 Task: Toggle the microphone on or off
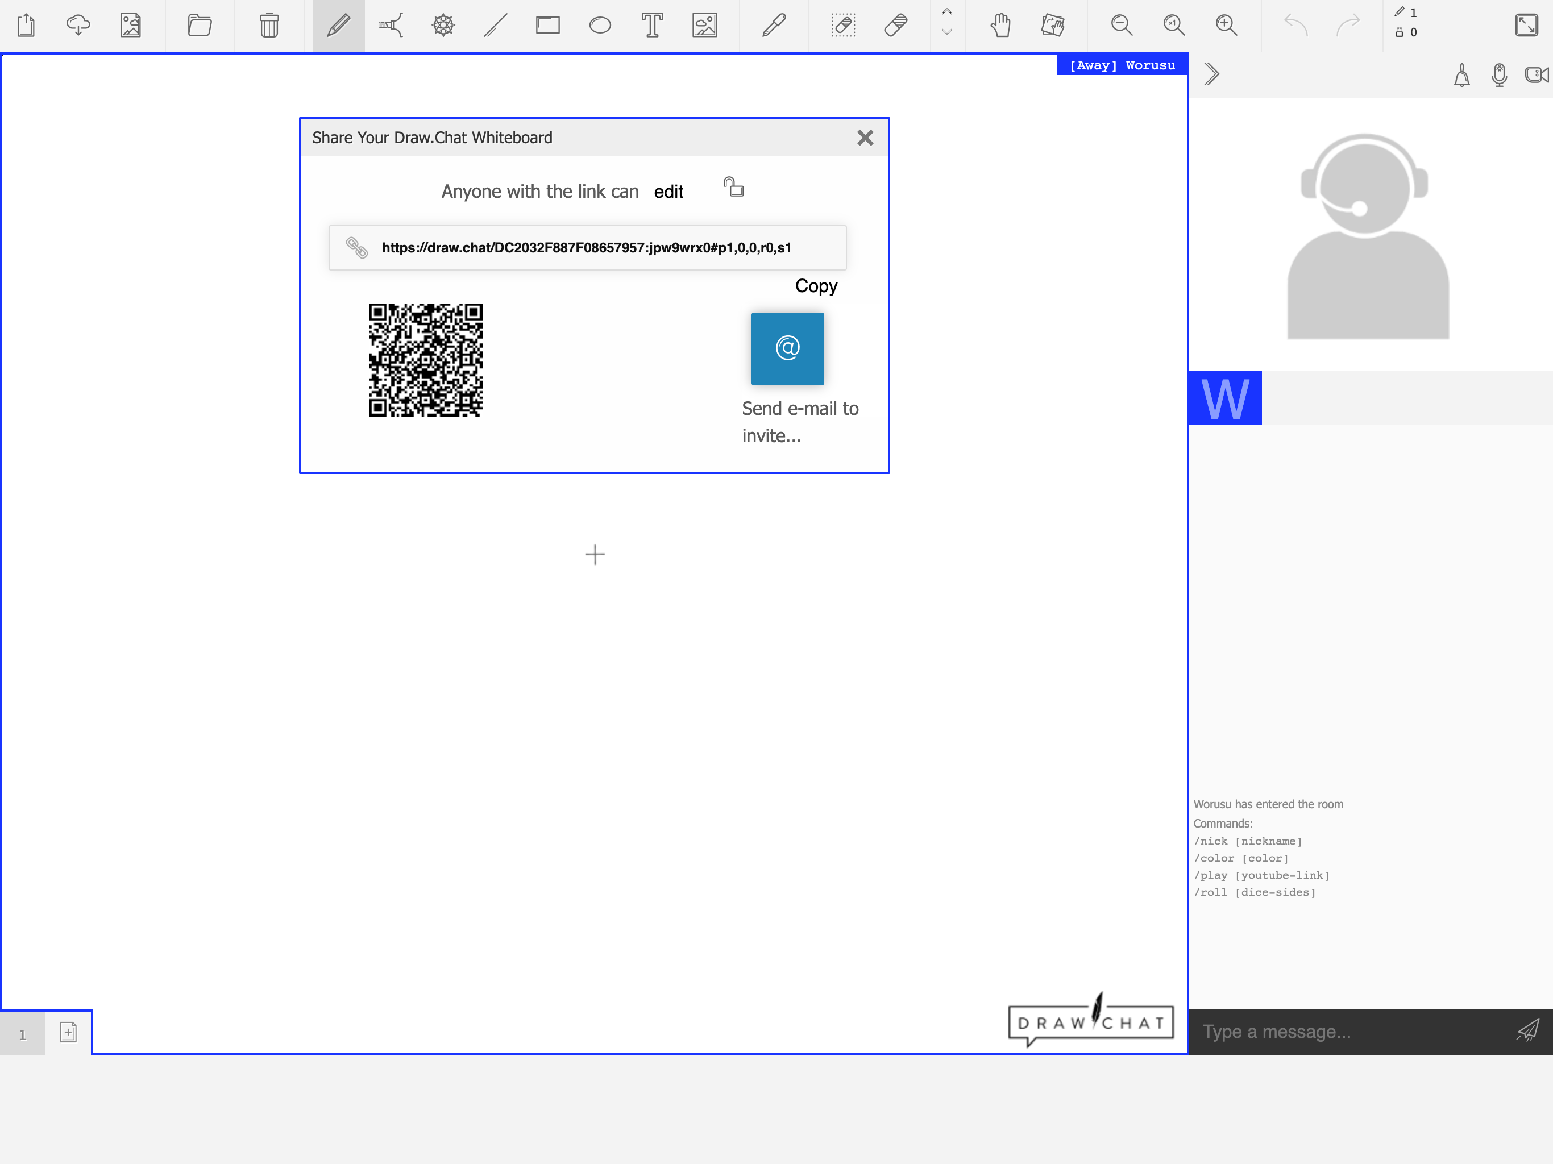[1499, 74]
